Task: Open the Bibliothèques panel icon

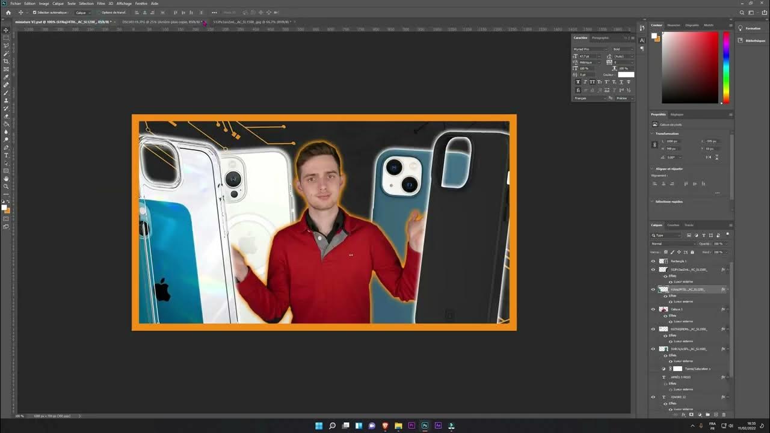Action: [741, 40]
